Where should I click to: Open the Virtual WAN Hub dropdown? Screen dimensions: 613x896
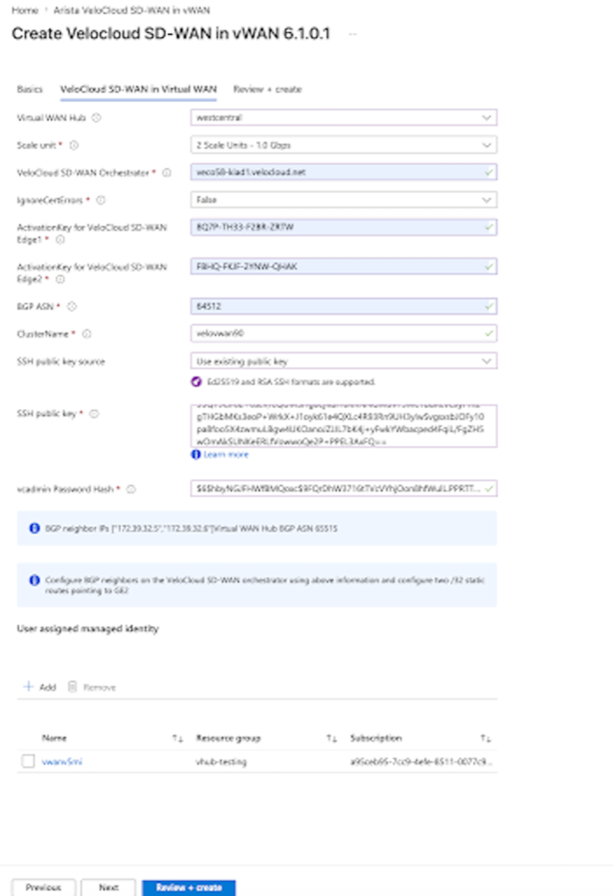point(343,117)
